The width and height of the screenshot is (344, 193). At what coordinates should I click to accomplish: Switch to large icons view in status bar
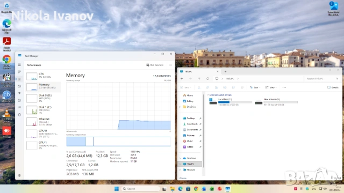pos(339,178)
